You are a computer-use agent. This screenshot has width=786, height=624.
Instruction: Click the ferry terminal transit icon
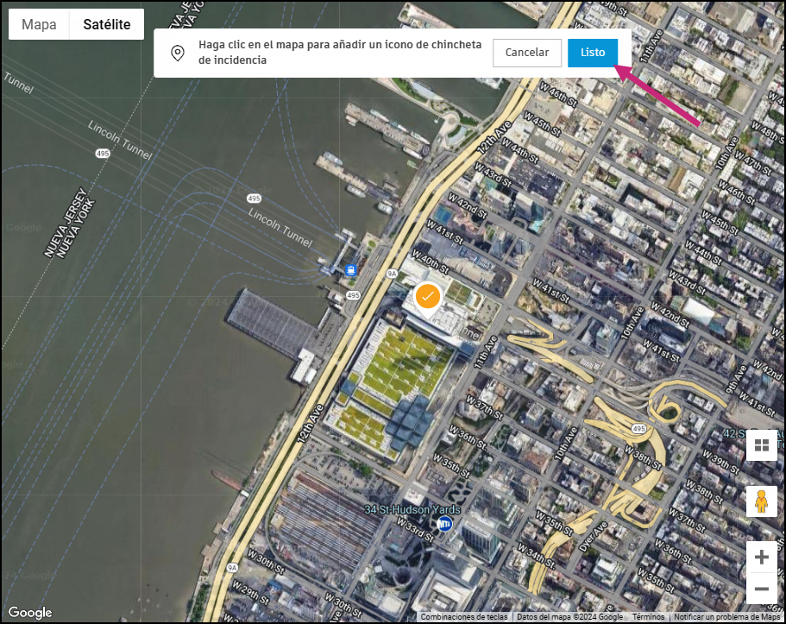click(x=351, y=270)
